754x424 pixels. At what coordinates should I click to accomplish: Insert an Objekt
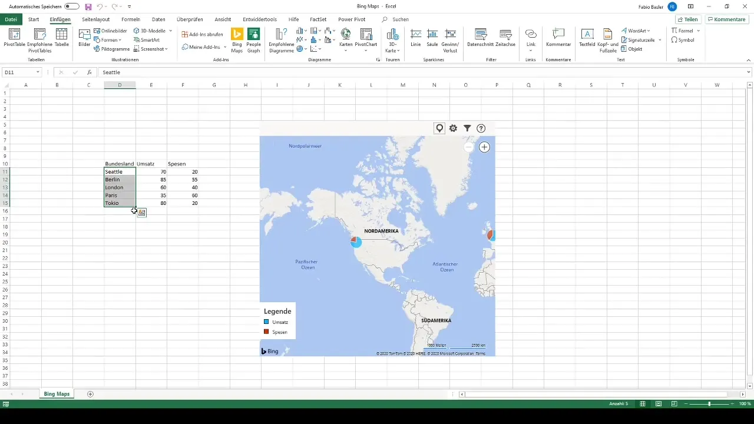tap(631, 49)
